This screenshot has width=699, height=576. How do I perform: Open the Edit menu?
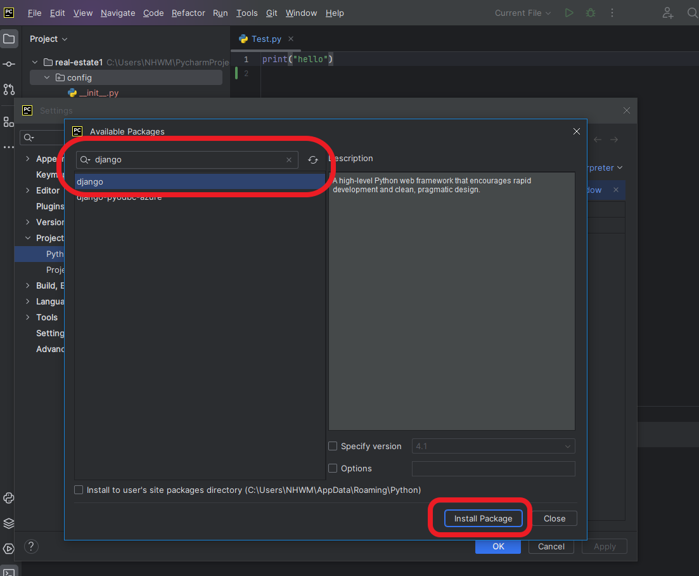click(57, 13)
